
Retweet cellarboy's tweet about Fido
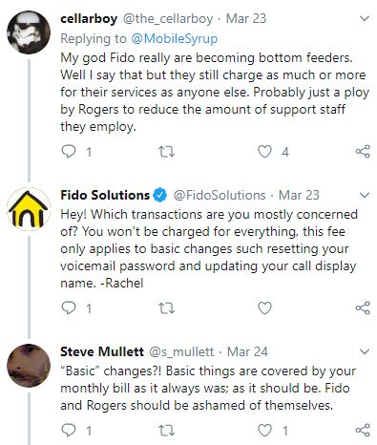[167, 152]
